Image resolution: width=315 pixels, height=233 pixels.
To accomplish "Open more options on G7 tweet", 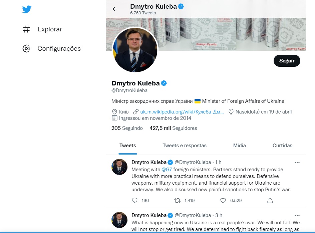I will [297, 162].
